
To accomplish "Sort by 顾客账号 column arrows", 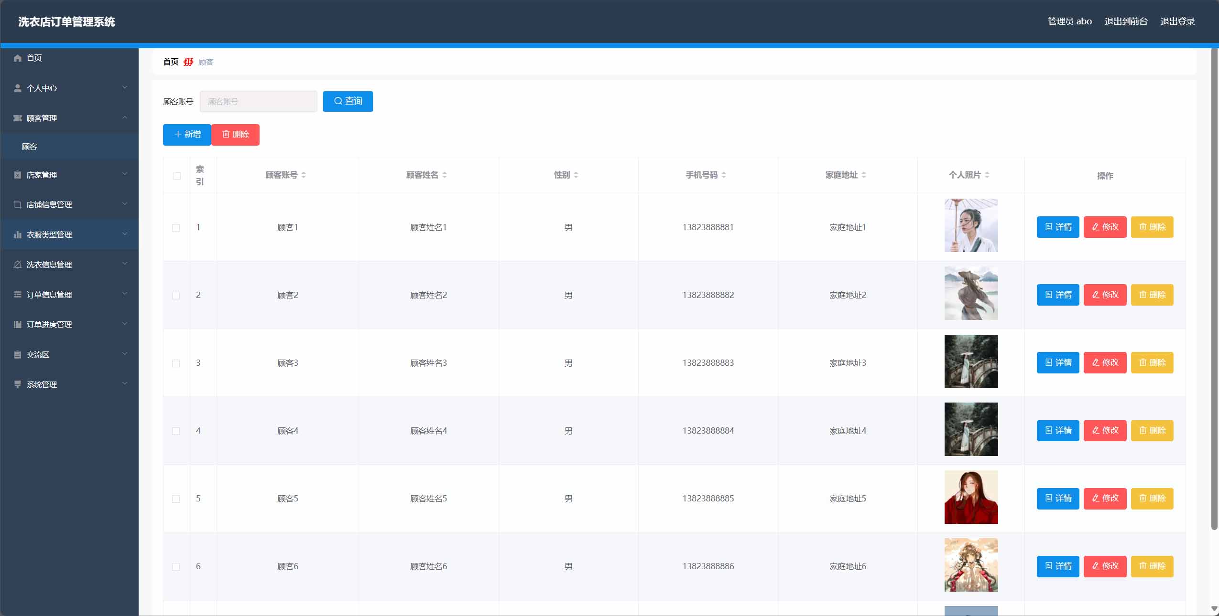I will (304, 175).
